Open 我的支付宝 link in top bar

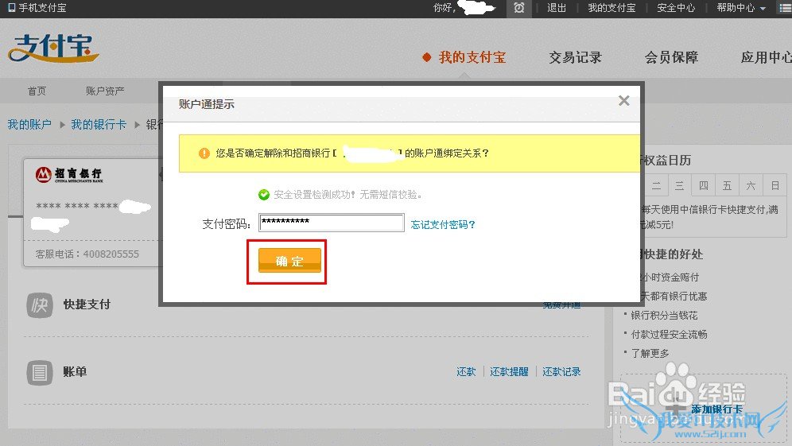coord(611,8)
